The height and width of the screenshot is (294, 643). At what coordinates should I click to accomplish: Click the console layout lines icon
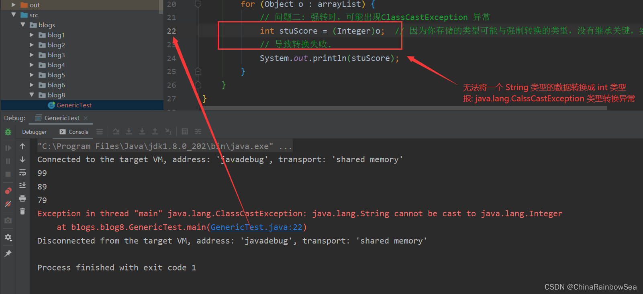(100, 131)
